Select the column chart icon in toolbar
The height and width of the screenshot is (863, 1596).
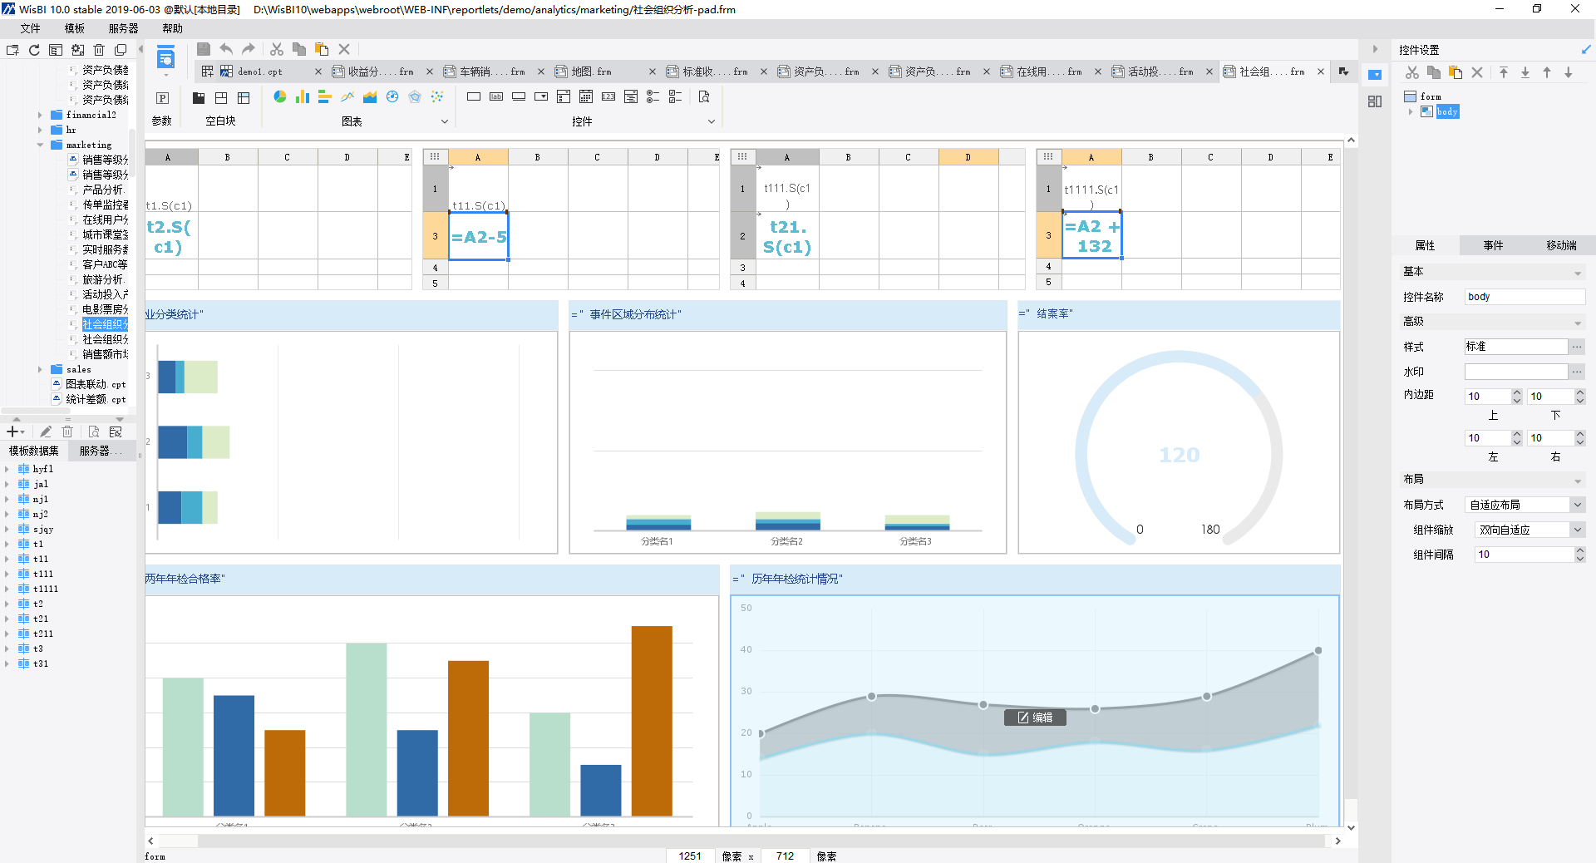tap(303, 97)
